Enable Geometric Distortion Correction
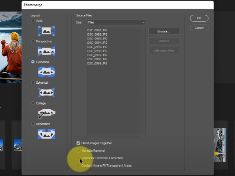Screen dimensions: 235x176 [x=78, y=158]
